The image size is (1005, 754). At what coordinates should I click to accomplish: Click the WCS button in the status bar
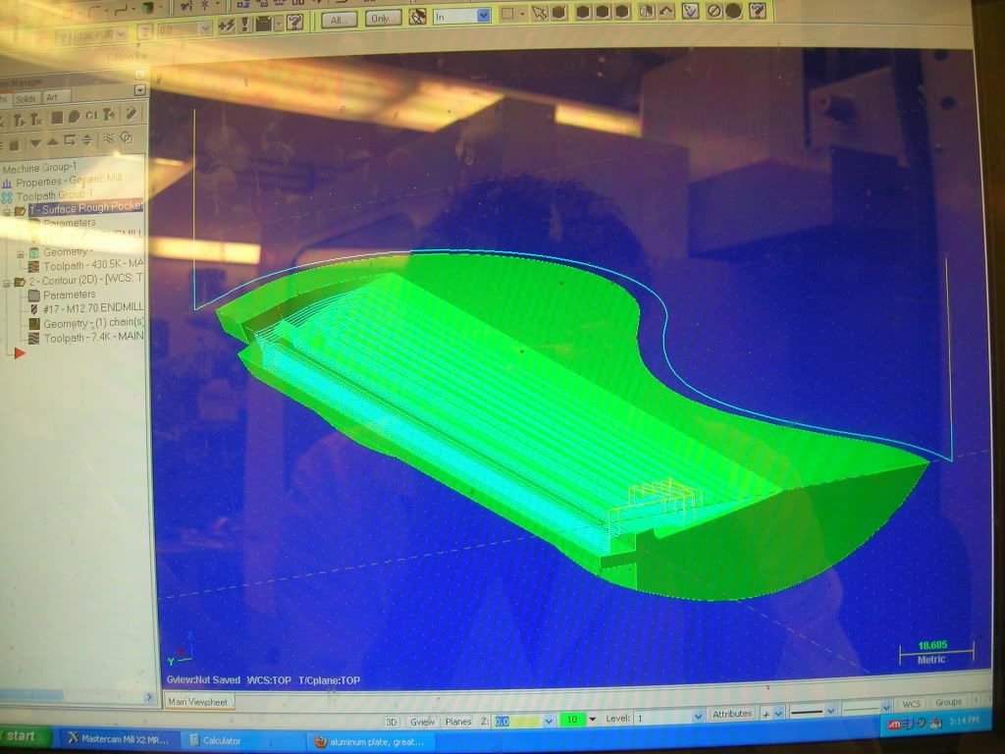point(913,704)
